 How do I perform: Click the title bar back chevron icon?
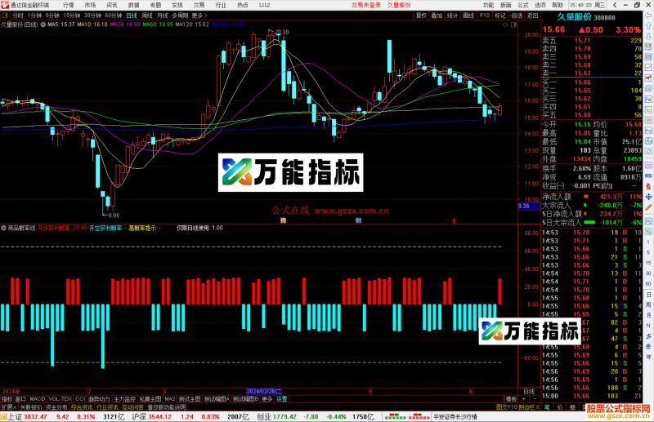[615, 5]
